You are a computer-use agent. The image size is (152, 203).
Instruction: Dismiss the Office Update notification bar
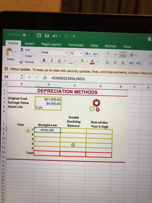coord(6,69)
